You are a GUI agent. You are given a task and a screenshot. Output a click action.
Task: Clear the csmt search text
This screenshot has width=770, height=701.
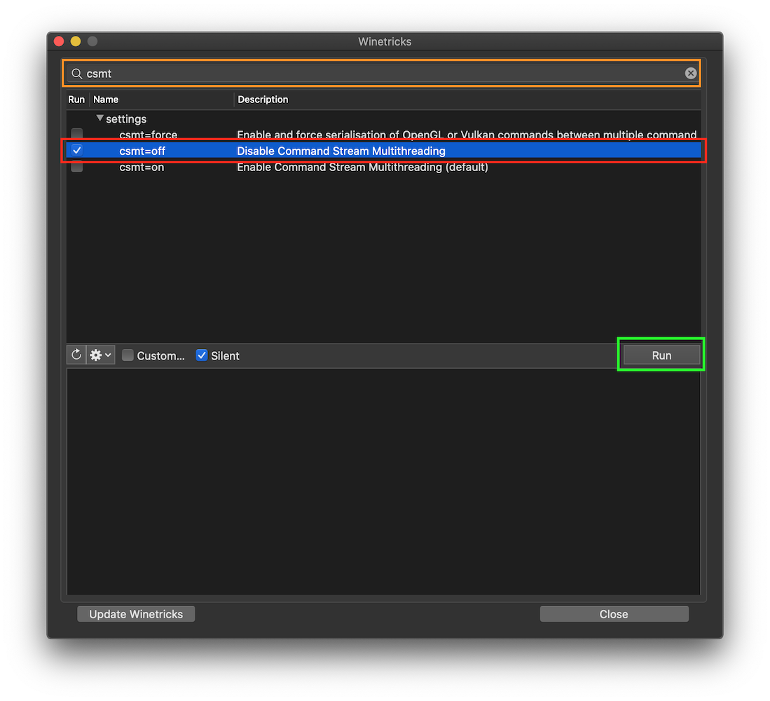690,73
